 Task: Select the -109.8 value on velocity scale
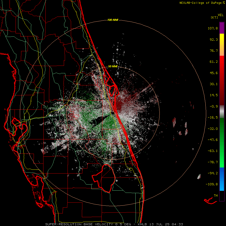pos(212,184)
